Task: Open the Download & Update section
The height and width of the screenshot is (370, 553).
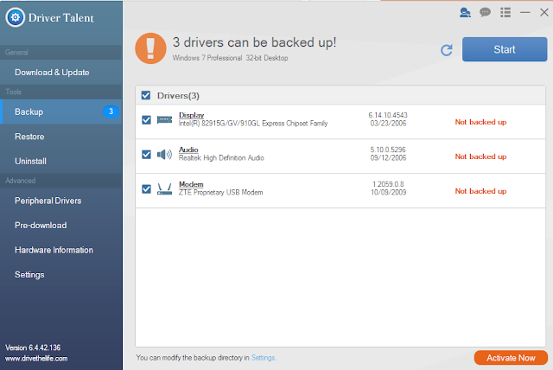Action: click(x=61, y=73)
